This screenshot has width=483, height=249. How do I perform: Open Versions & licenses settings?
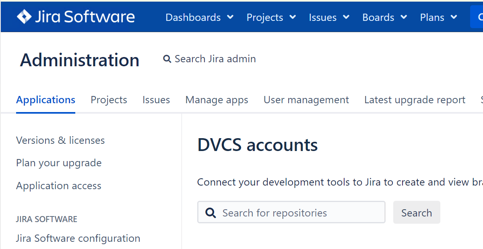pos(60,140)
